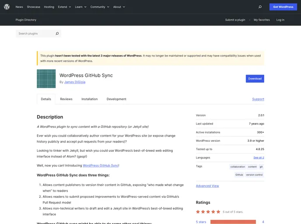Click the '3.9 or higher' value
This screenshot has height=224, width=301.
(255, 141)
